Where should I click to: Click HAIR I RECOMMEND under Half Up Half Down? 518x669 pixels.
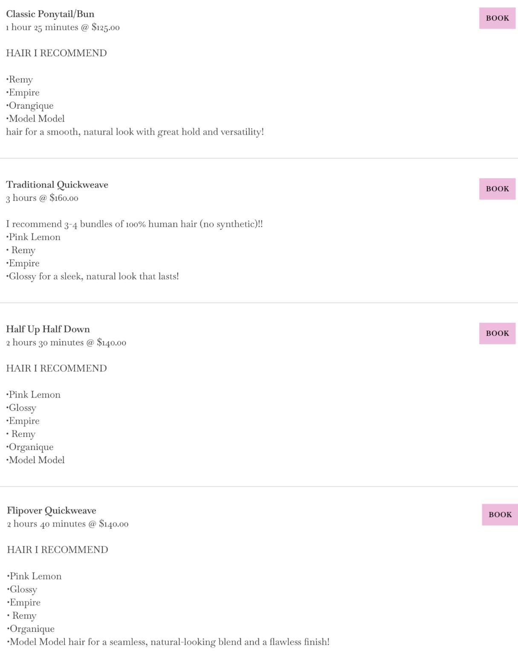click(x=56, y=368)
